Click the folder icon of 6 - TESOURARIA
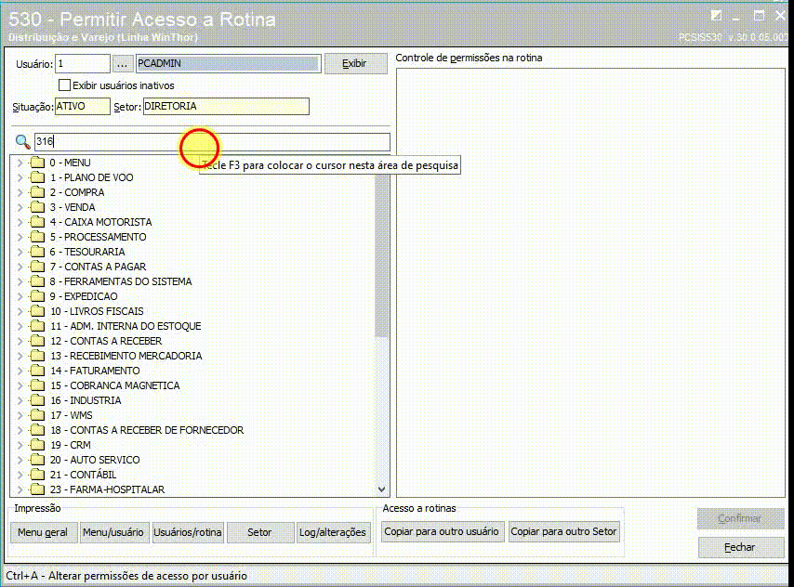This screenshot has width=794, height=587. coord(37,252)
